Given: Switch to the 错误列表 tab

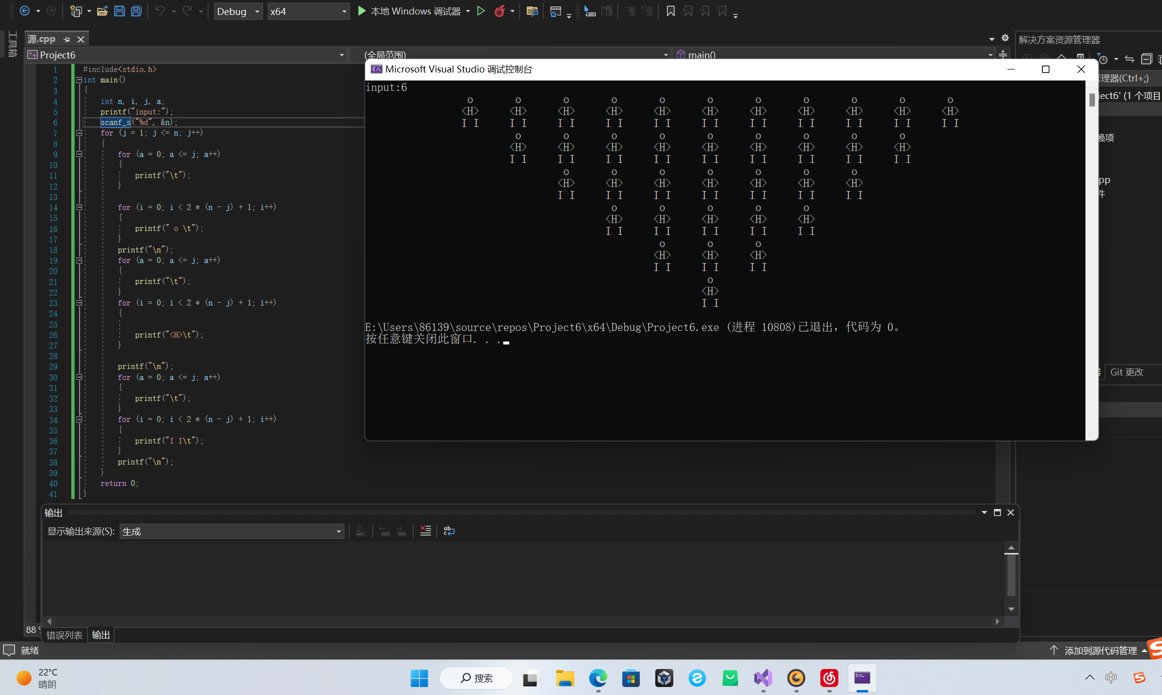Looking at the screenshot, I should click(64, 635).
